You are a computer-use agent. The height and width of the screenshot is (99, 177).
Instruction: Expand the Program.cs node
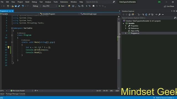pos(126,33)
